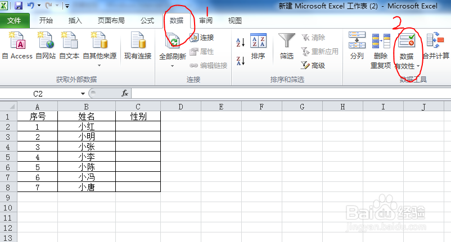
Task: Select column B header
Action: click(x=87, y=107)
